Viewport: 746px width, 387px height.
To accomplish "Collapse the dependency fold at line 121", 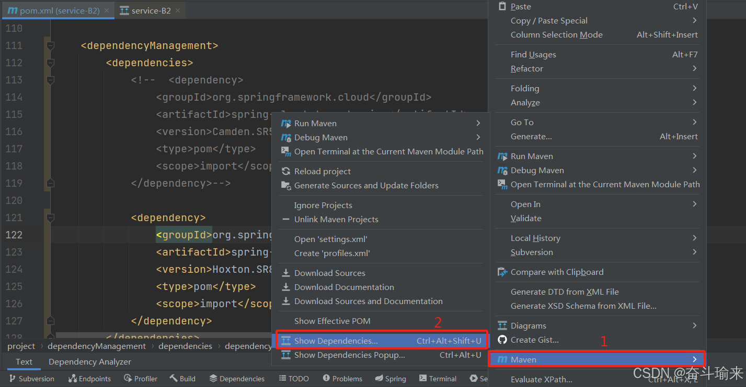I will click(x=50, y=218).
